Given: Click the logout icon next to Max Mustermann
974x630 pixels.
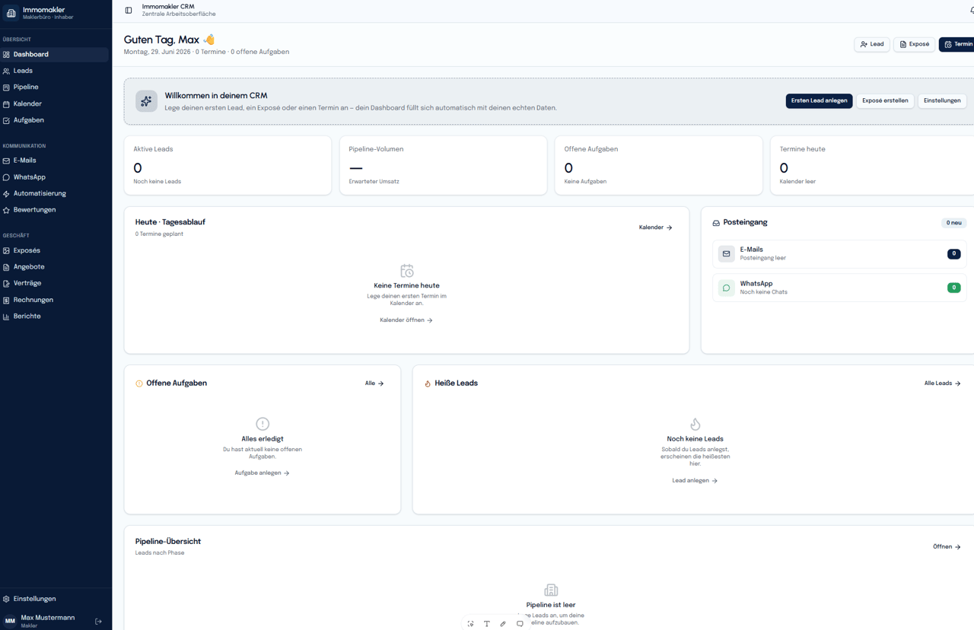Looking at the screenshot, I should click(98, 622).
